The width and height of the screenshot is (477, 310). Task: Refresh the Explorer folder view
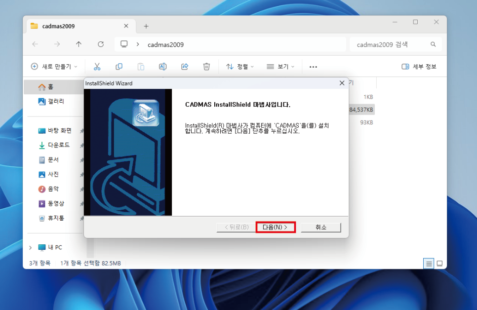pyautogui.click(x=101, y=44)
